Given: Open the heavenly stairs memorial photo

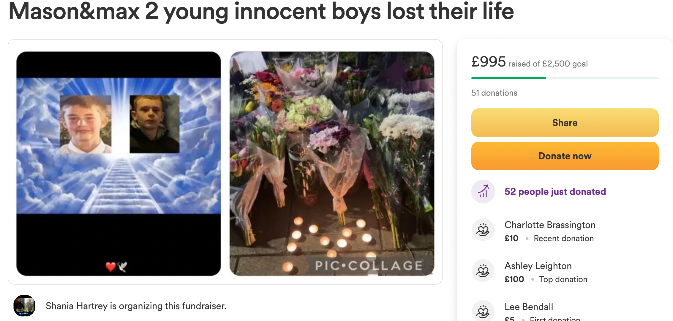Looking at the screenshot, I should pos(119,164).
